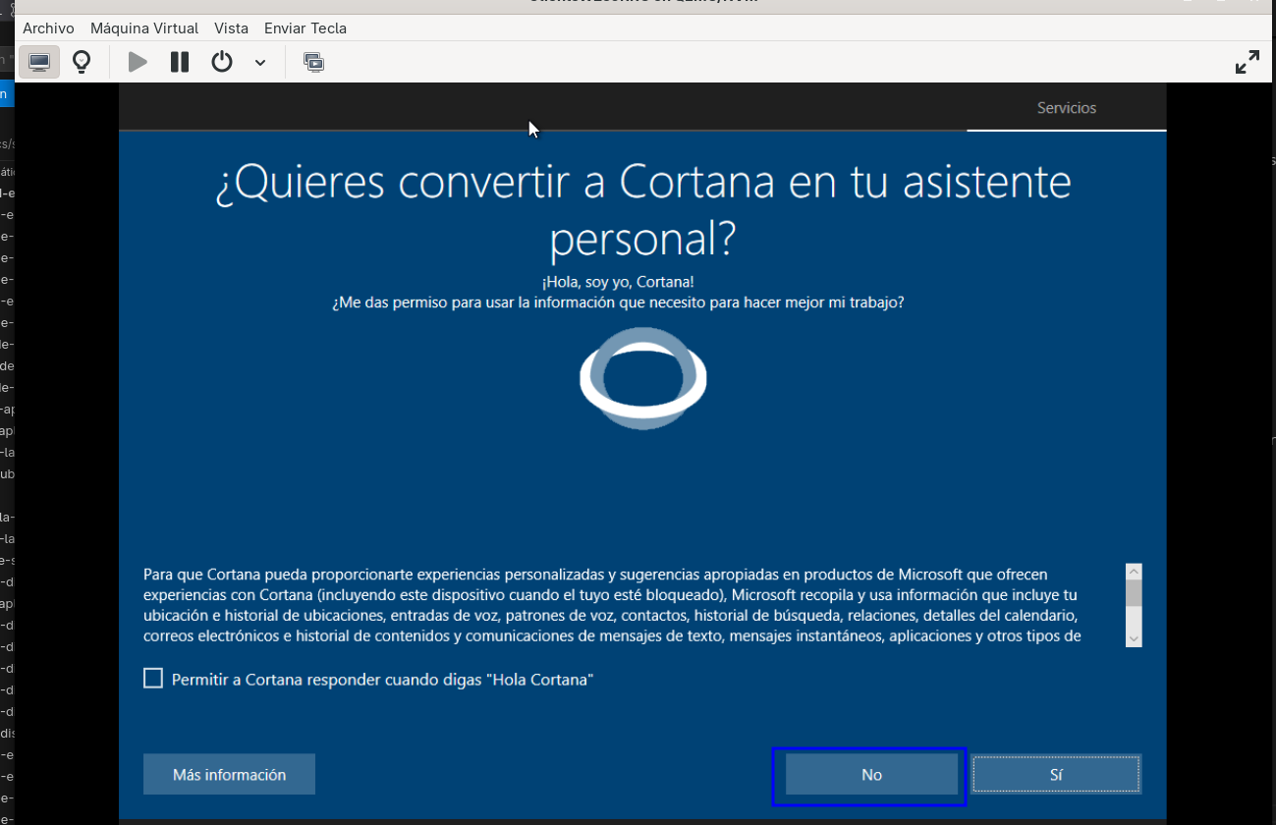
Task: Expand the shutdown options dropdown arrow
Action: pyautogui.click(x=260, y=63)
